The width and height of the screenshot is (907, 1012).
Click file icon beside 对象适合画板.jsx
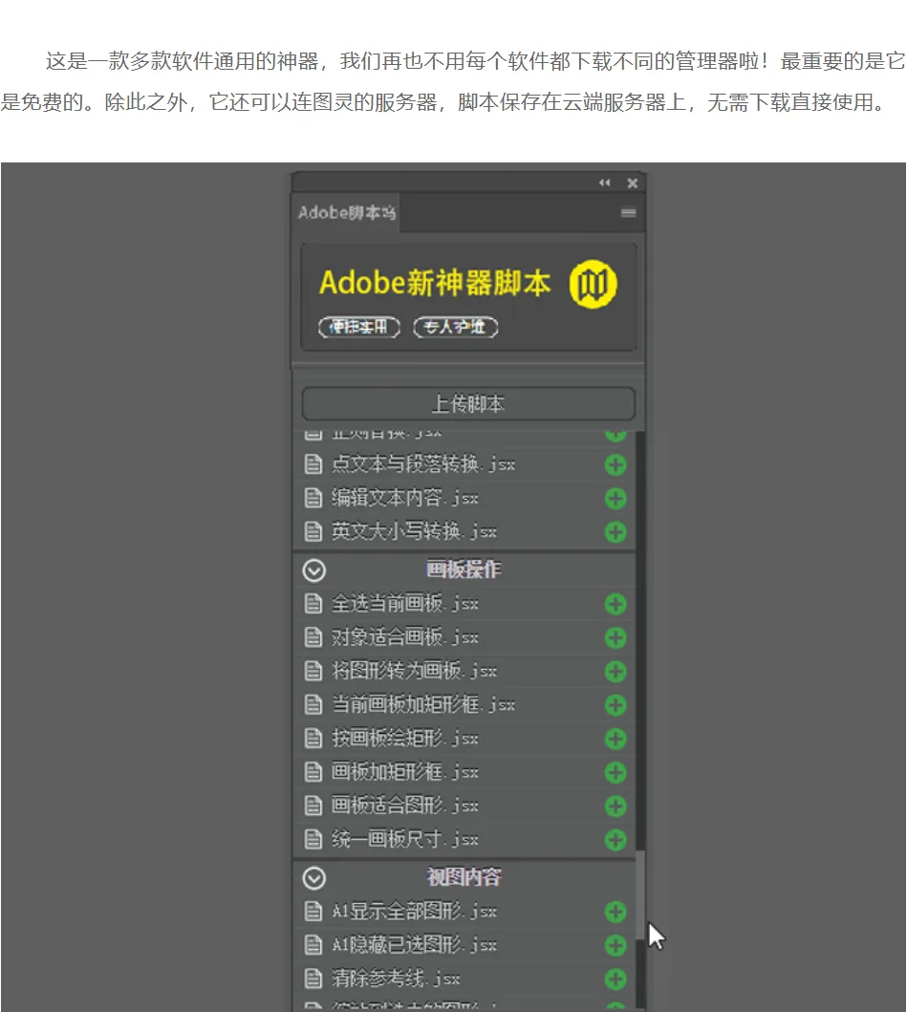coord(313,637)
